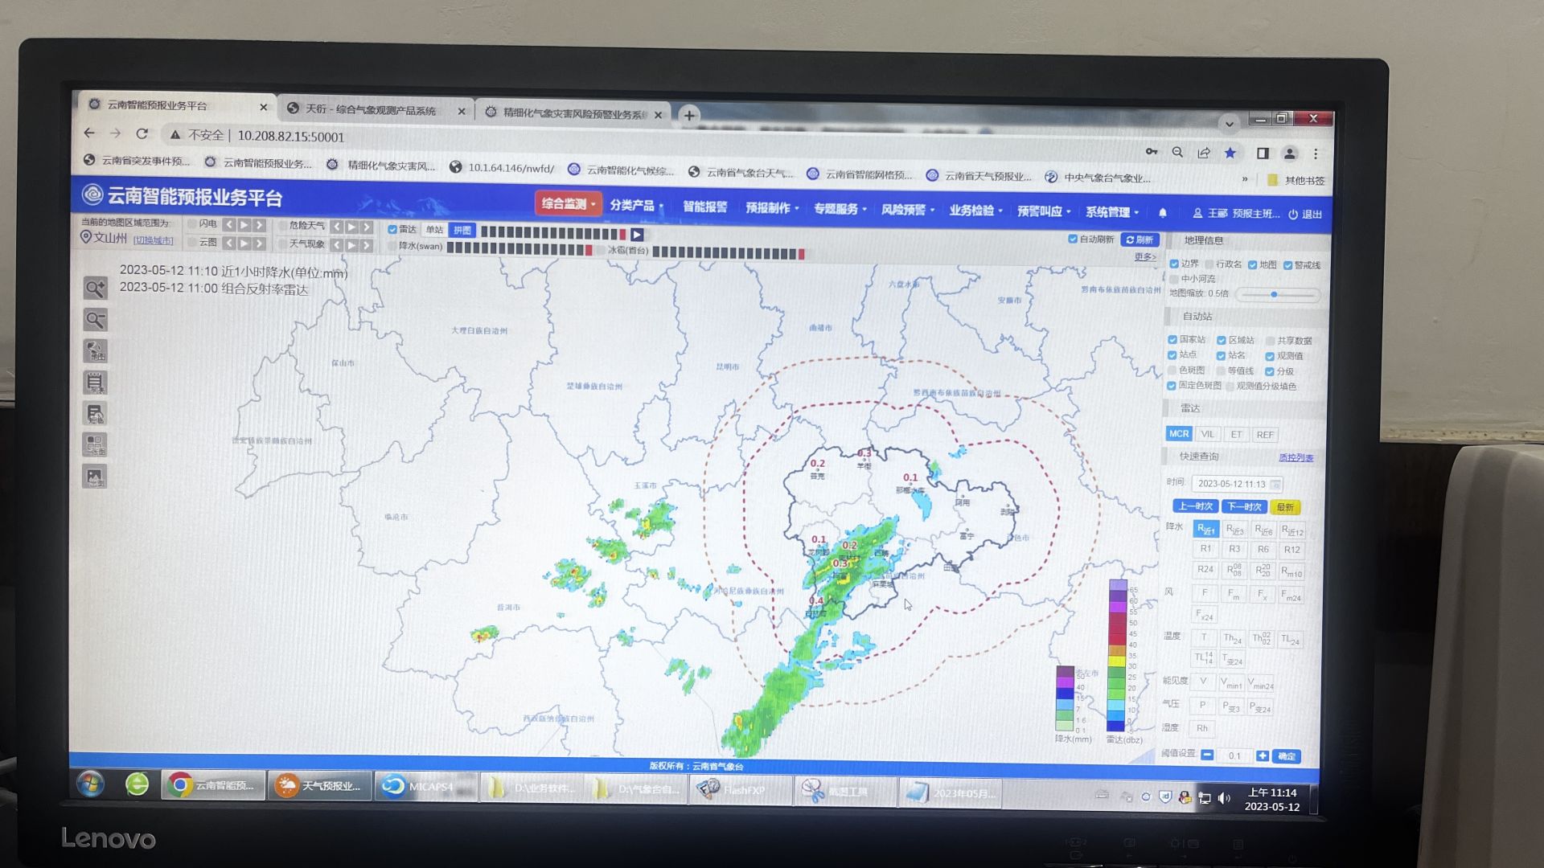Decrease threshold with the minus button

pyautogui.click(x=1207, y=755)
